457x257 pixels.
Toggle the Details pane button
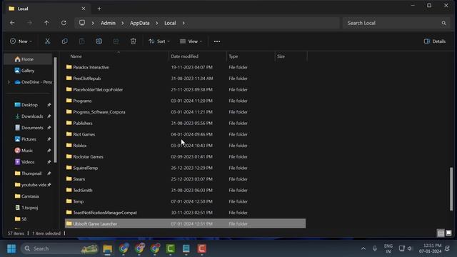(435, 41)
